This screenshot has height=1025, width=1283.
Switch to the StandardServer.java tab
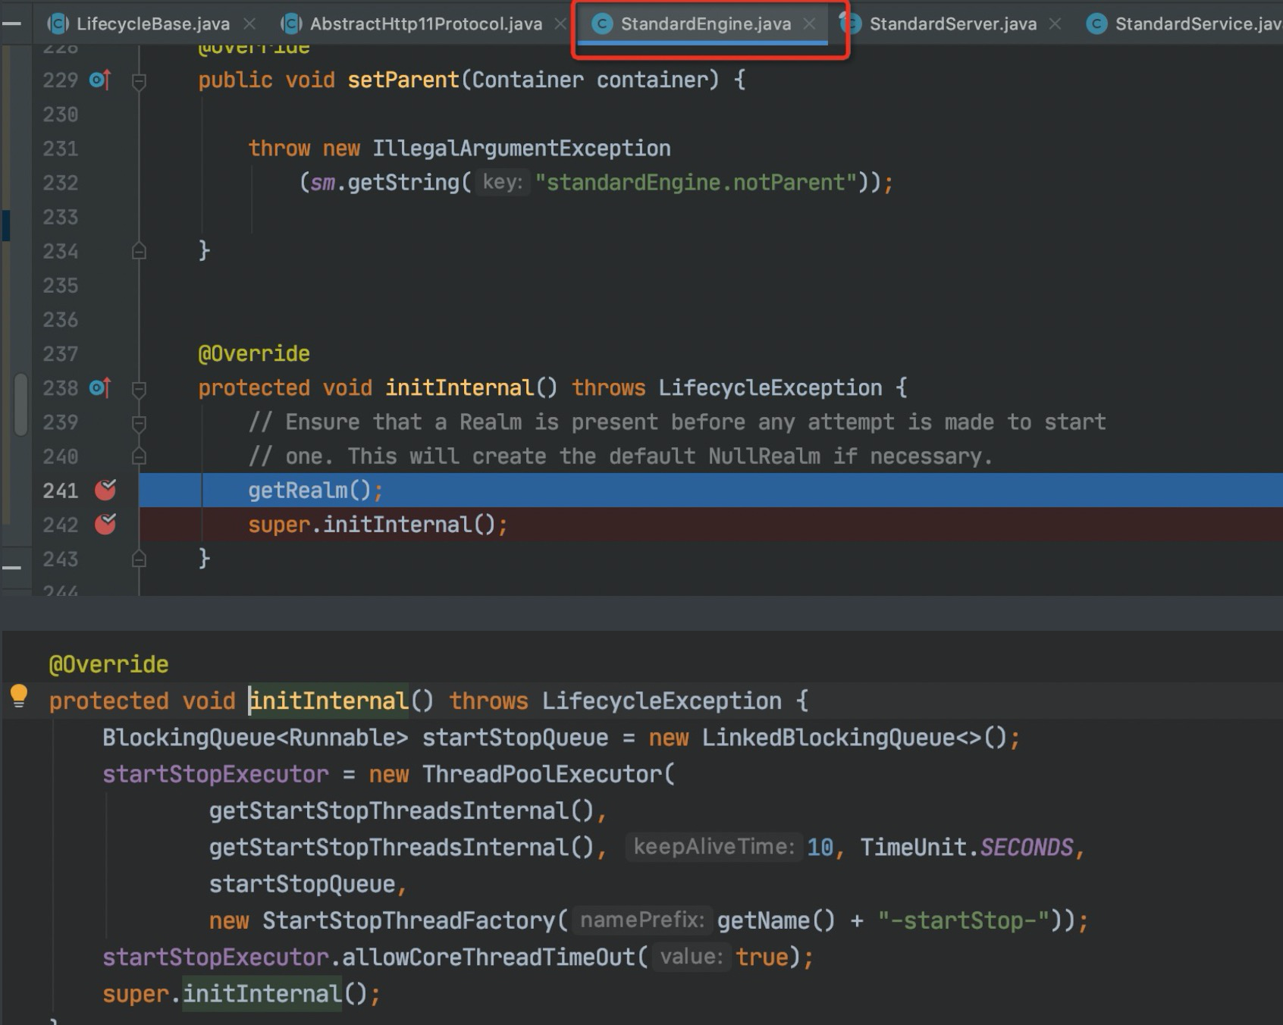tap(952, 24)
